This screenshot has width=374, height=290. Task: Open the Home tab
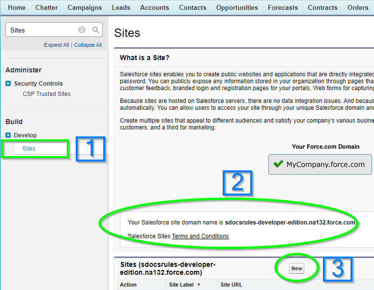coord(16,8)
